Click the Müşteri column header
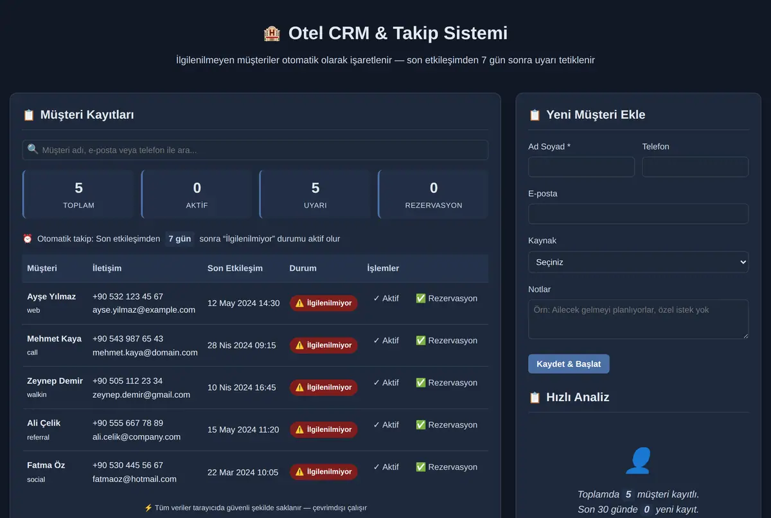The width and height of the screenshot is (771, 518). [x=42, y=268]
